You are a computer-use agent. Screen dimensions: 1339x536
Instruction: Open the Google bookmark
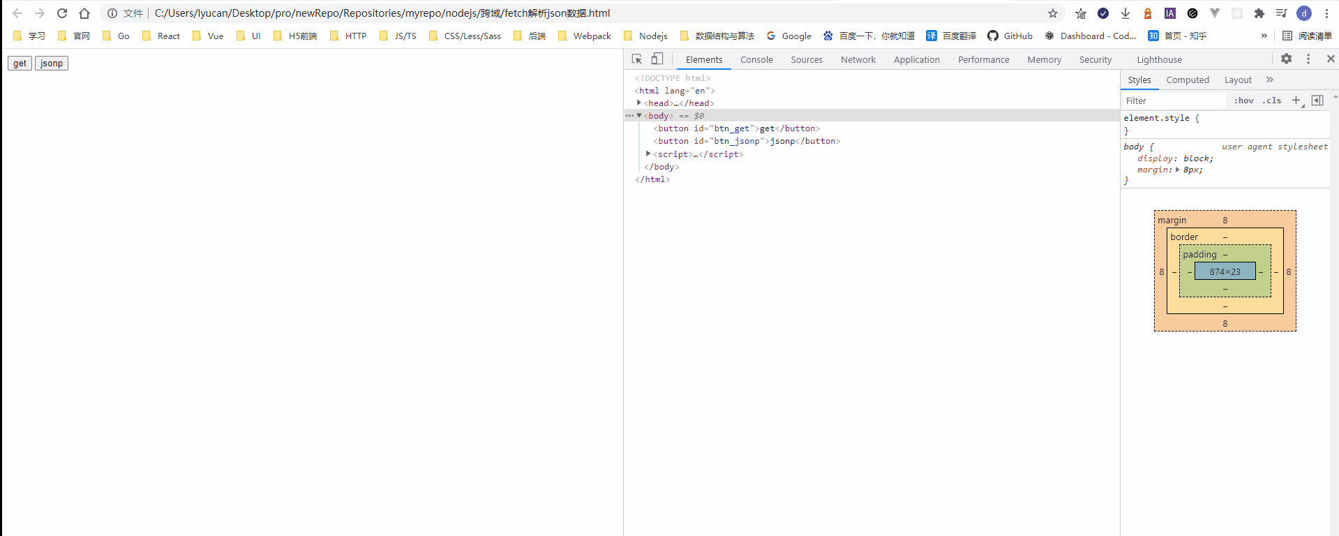pyautogui.click(x=788, y=36)
